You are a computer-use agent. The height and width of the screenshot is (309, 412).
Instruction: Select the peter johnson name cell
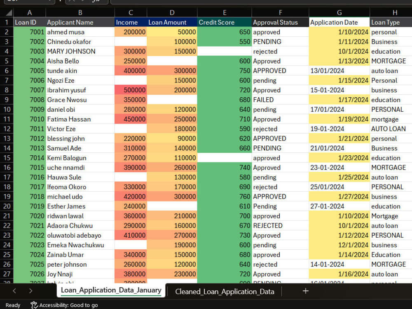80,265
